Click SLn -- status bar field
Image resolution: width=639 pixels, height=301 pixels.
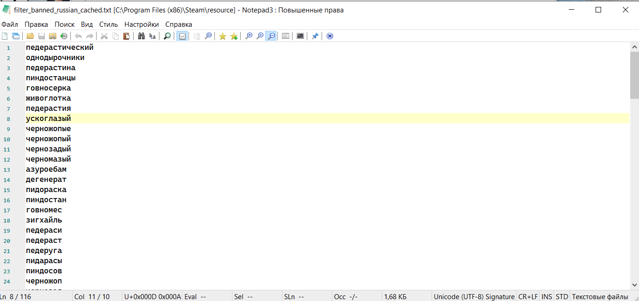tap(294, 296)
